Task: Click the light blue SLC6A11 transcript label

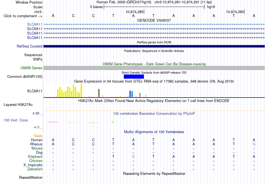Action: coord(35,24)
